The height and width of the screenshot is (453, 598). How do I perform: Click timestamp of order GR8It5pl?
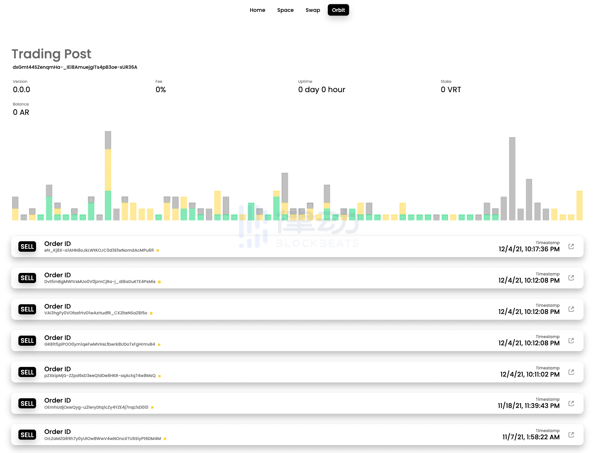pyautogui.click(x=529, y=343)
